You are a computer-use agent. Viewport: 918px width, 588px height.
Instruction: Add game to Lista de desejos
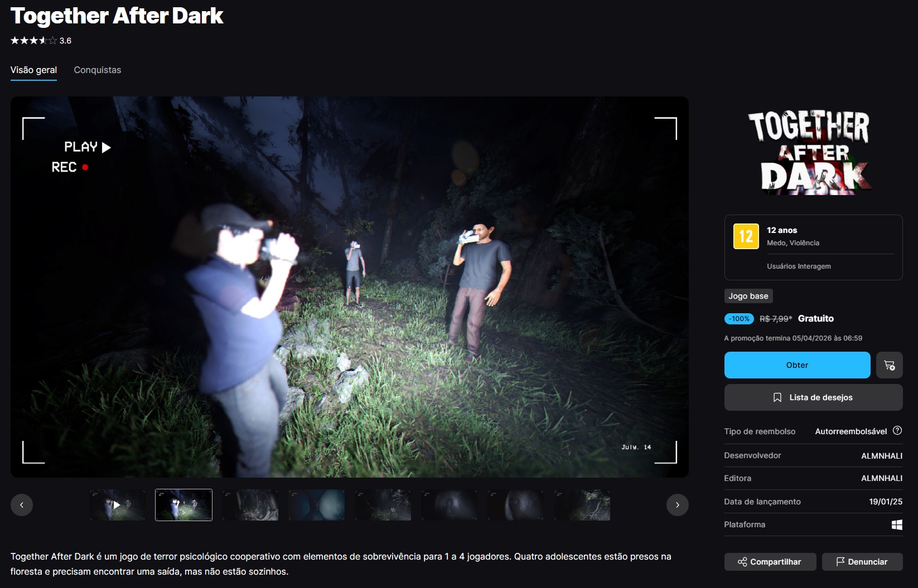[x=813, y=397]
